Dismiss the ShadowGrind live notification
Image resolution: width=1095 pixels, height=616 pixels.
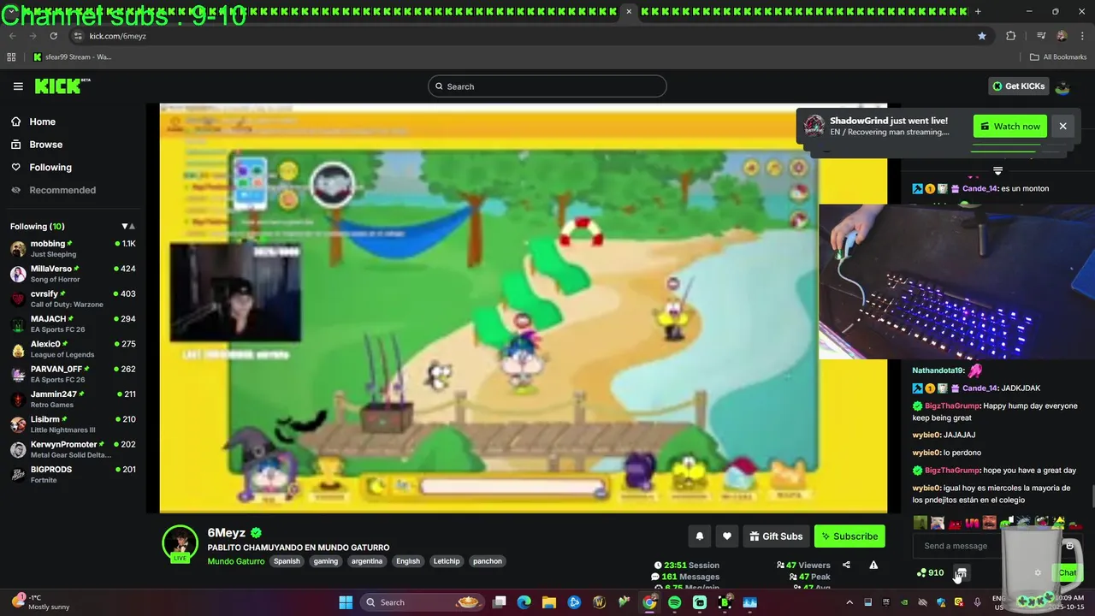tap(1062, 127)
